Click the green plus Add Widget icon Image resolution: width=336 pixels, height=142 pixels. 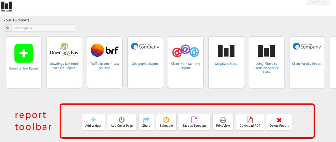tap(93, 120)
